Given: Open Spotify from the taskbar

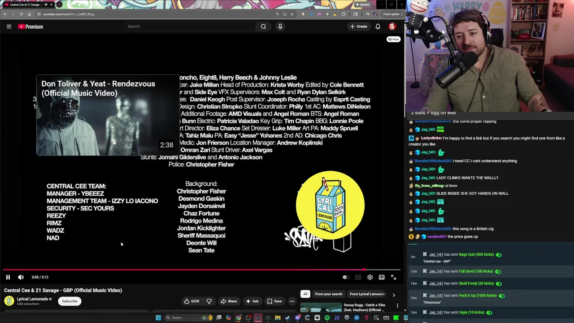Looking at the screenshot, I should pos(327,318).
